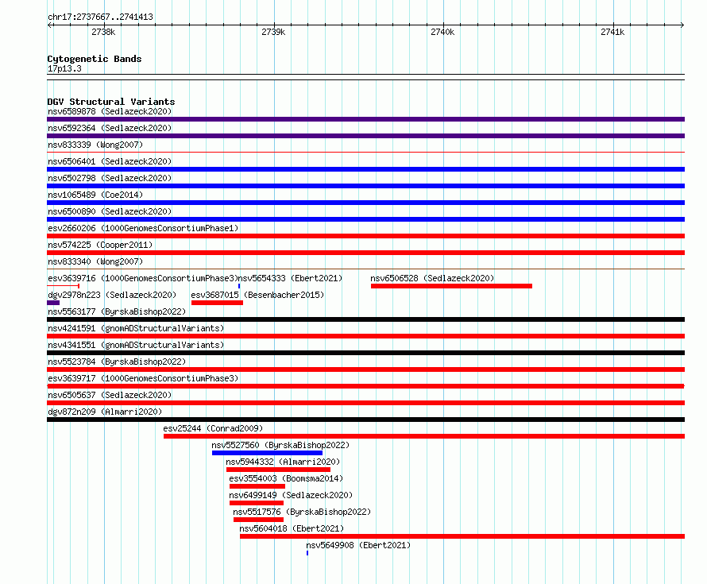Screen dimensions: 707x584
Task: Select esv3639716 (1000GenomesConsortiumPhase3) label
Action: pyautogui.click(x=142, y=278)
